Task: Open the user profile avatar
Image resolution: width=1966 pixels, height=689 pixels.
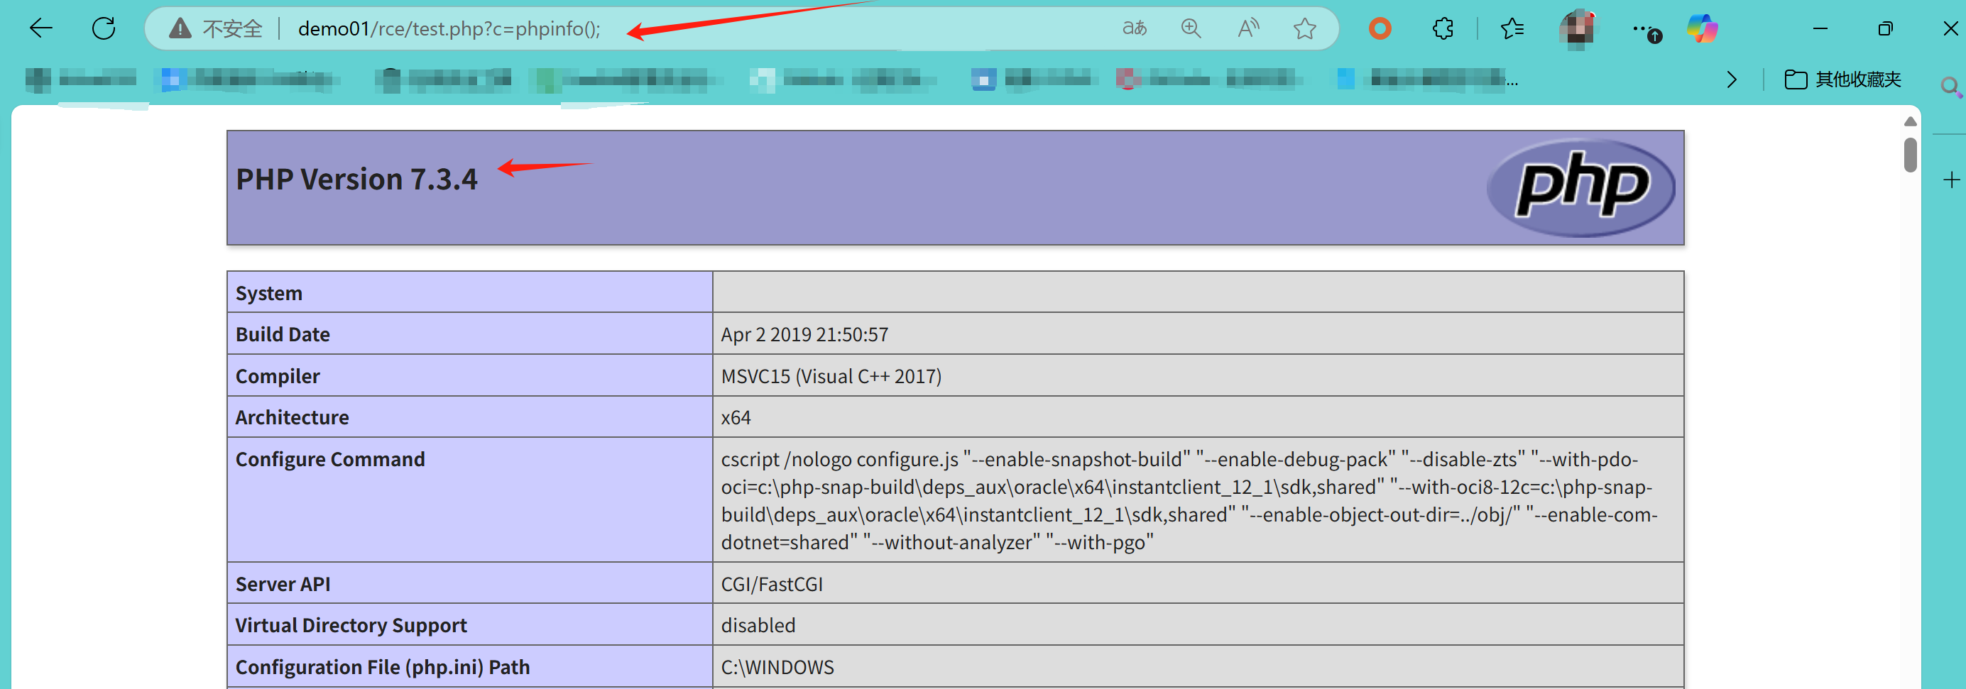Action: pyautogui.click(x=1577, y=29)
